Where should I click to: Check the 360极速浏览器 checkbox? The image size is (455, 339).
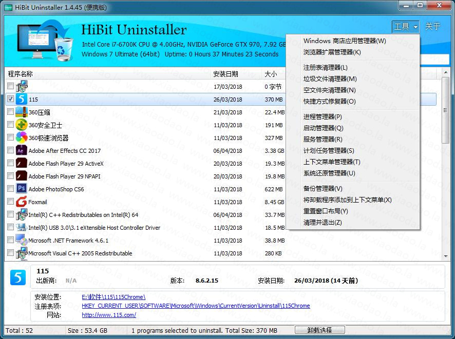(10, 137)
